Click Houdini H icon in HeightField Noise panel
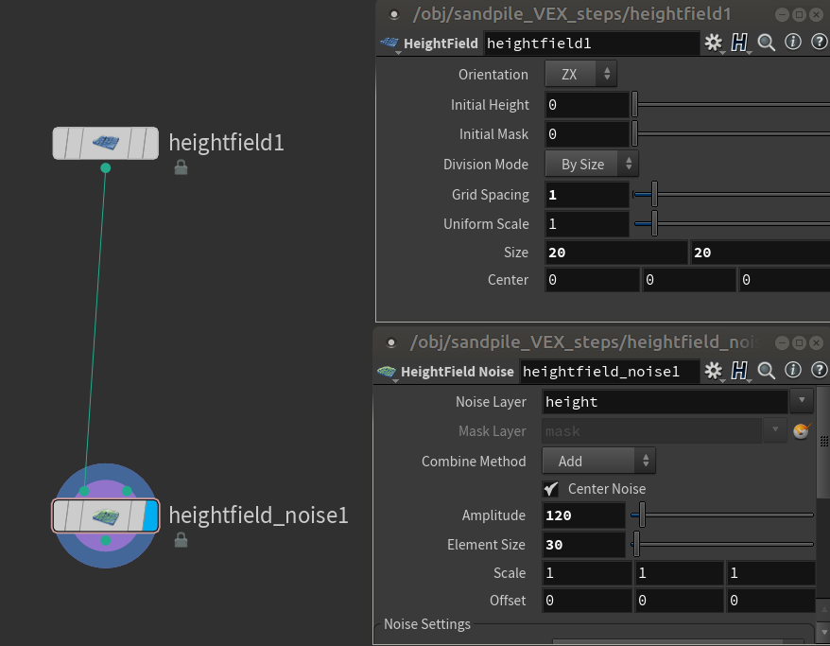This screenshot has height=646, width=830. point(740,371)
